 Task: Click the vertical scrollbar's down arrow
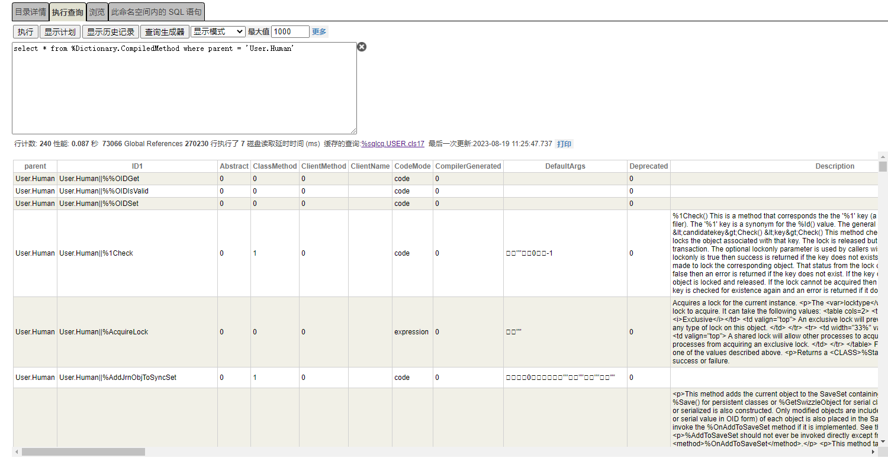[x=883, y=441]
